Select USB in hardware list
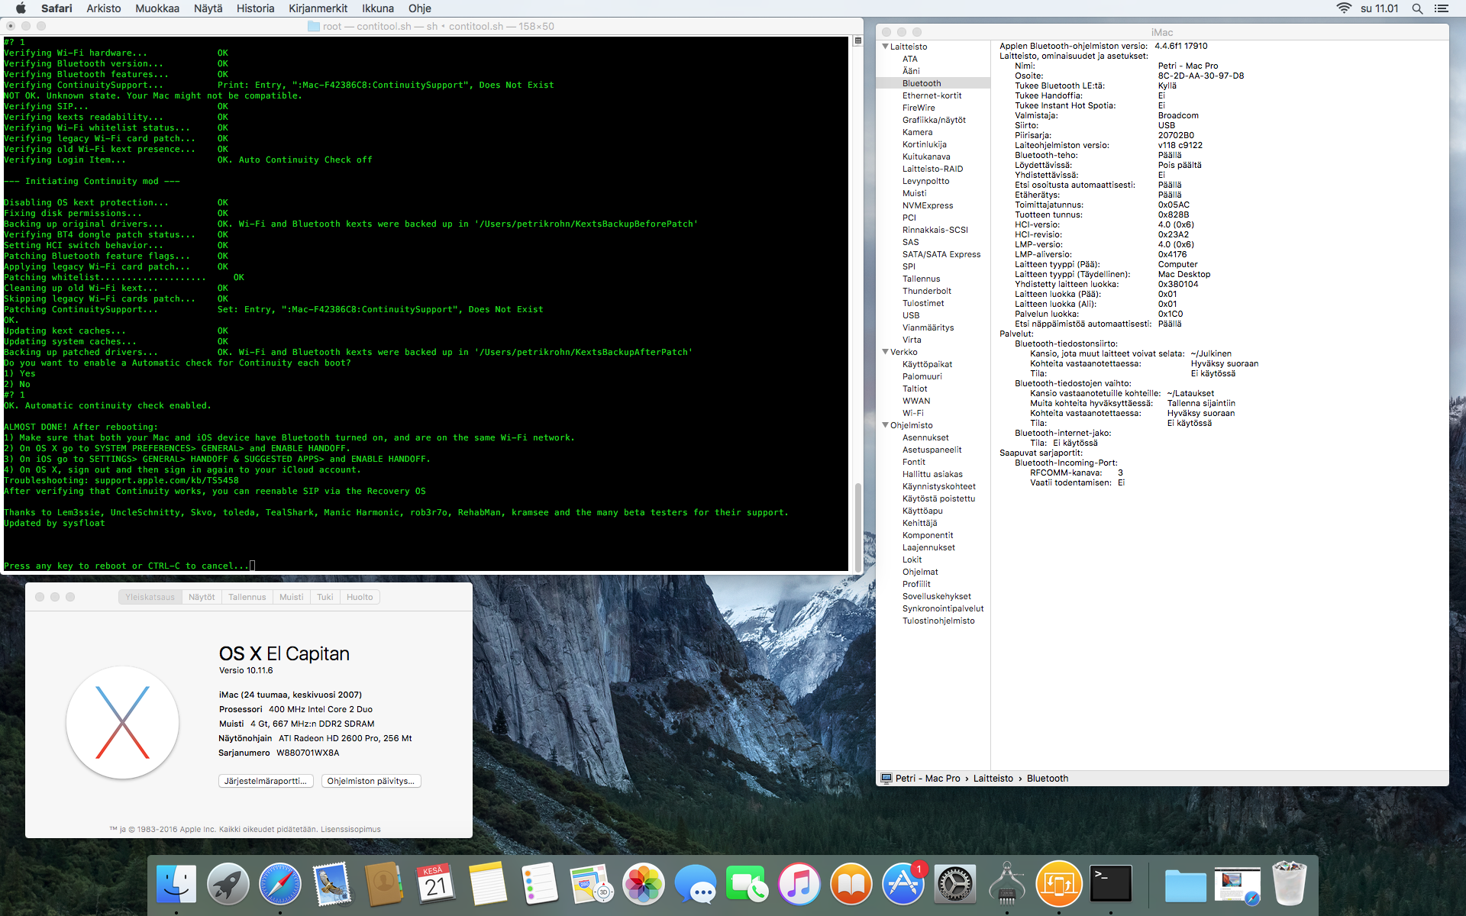The image size is (1466, 916). [911, 315]
